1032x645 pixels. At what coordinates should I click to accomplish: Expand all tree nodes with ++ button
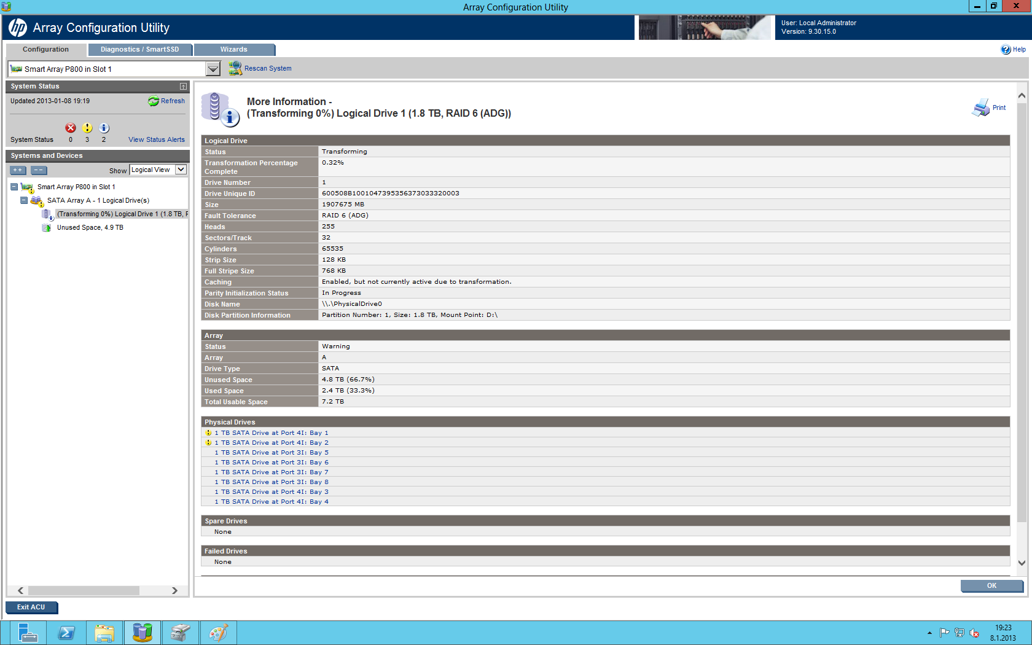click(x=18, y=170)
